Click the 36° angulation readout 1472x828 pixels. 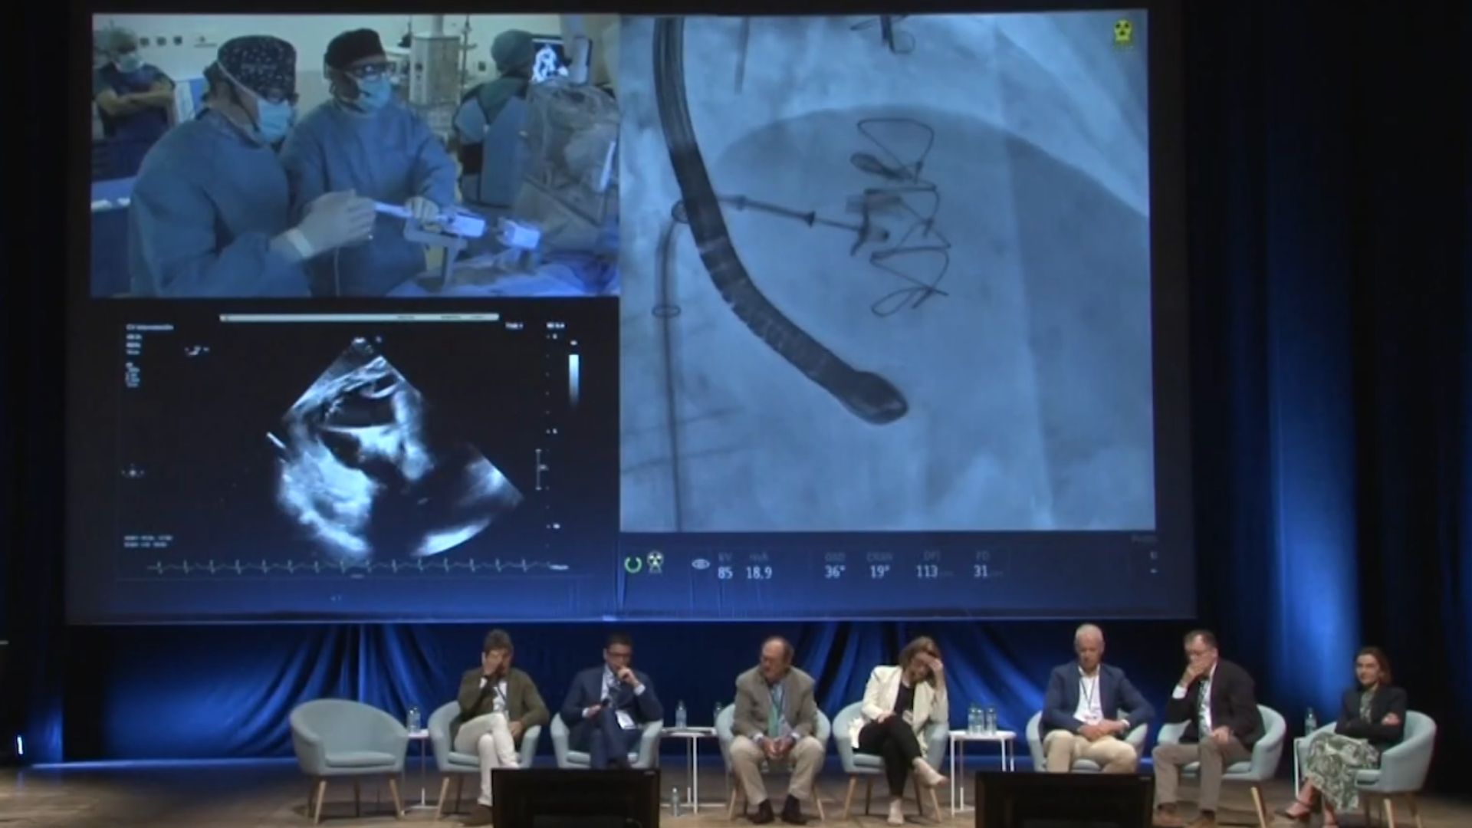click(x=834, y=572)
